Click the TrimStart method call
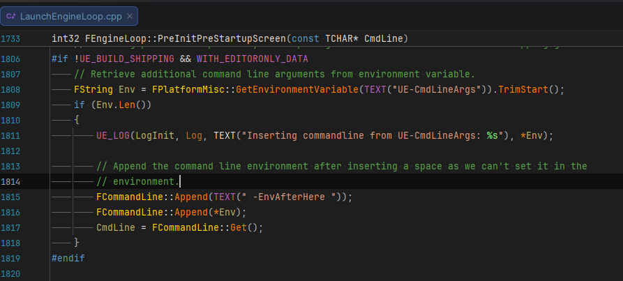The image size is (623, 281). pos(524,90)
